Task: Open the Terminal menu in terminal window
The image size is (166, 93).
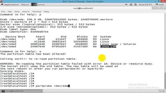Action: (x=37, y=12)
